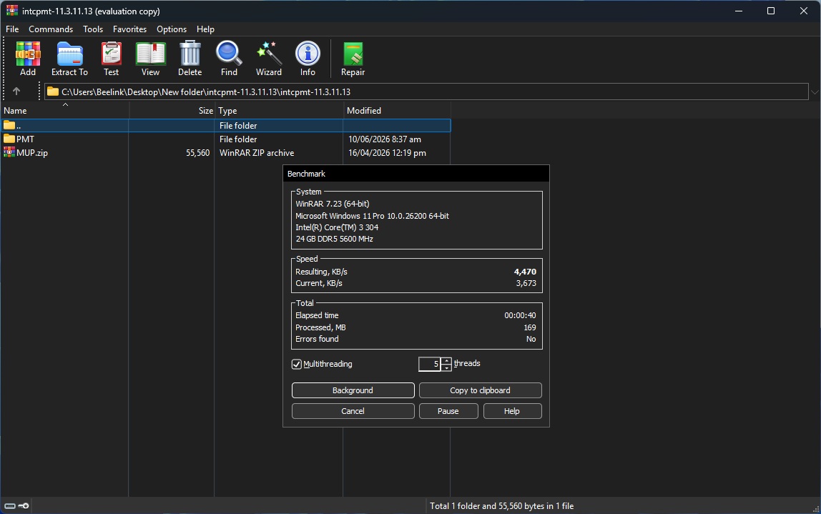Click the threads number input field

[x=430, y=364]
